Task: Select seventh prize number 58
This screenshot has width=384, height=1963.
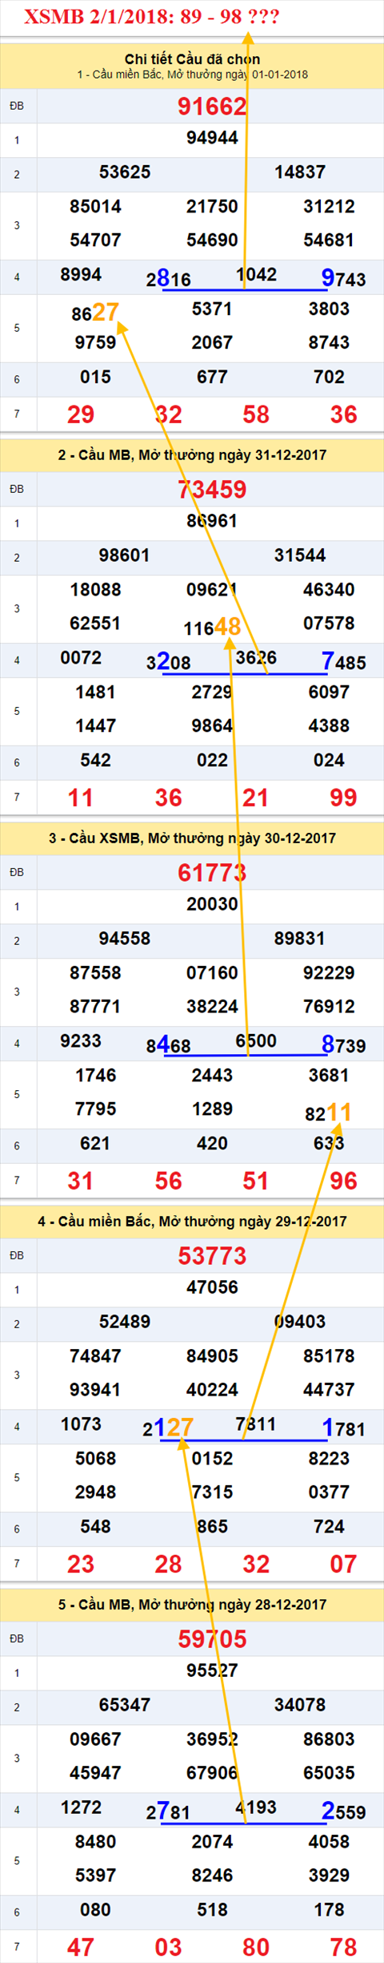Action: coord(256,415)
